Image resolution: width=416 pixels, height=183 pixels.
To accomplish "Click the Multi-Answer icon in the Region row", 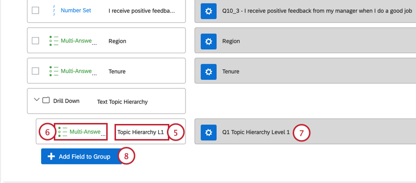I will [54, 41].
